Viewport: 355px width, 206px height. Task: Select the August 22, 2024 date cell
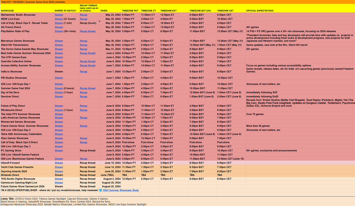coord(110,187)
